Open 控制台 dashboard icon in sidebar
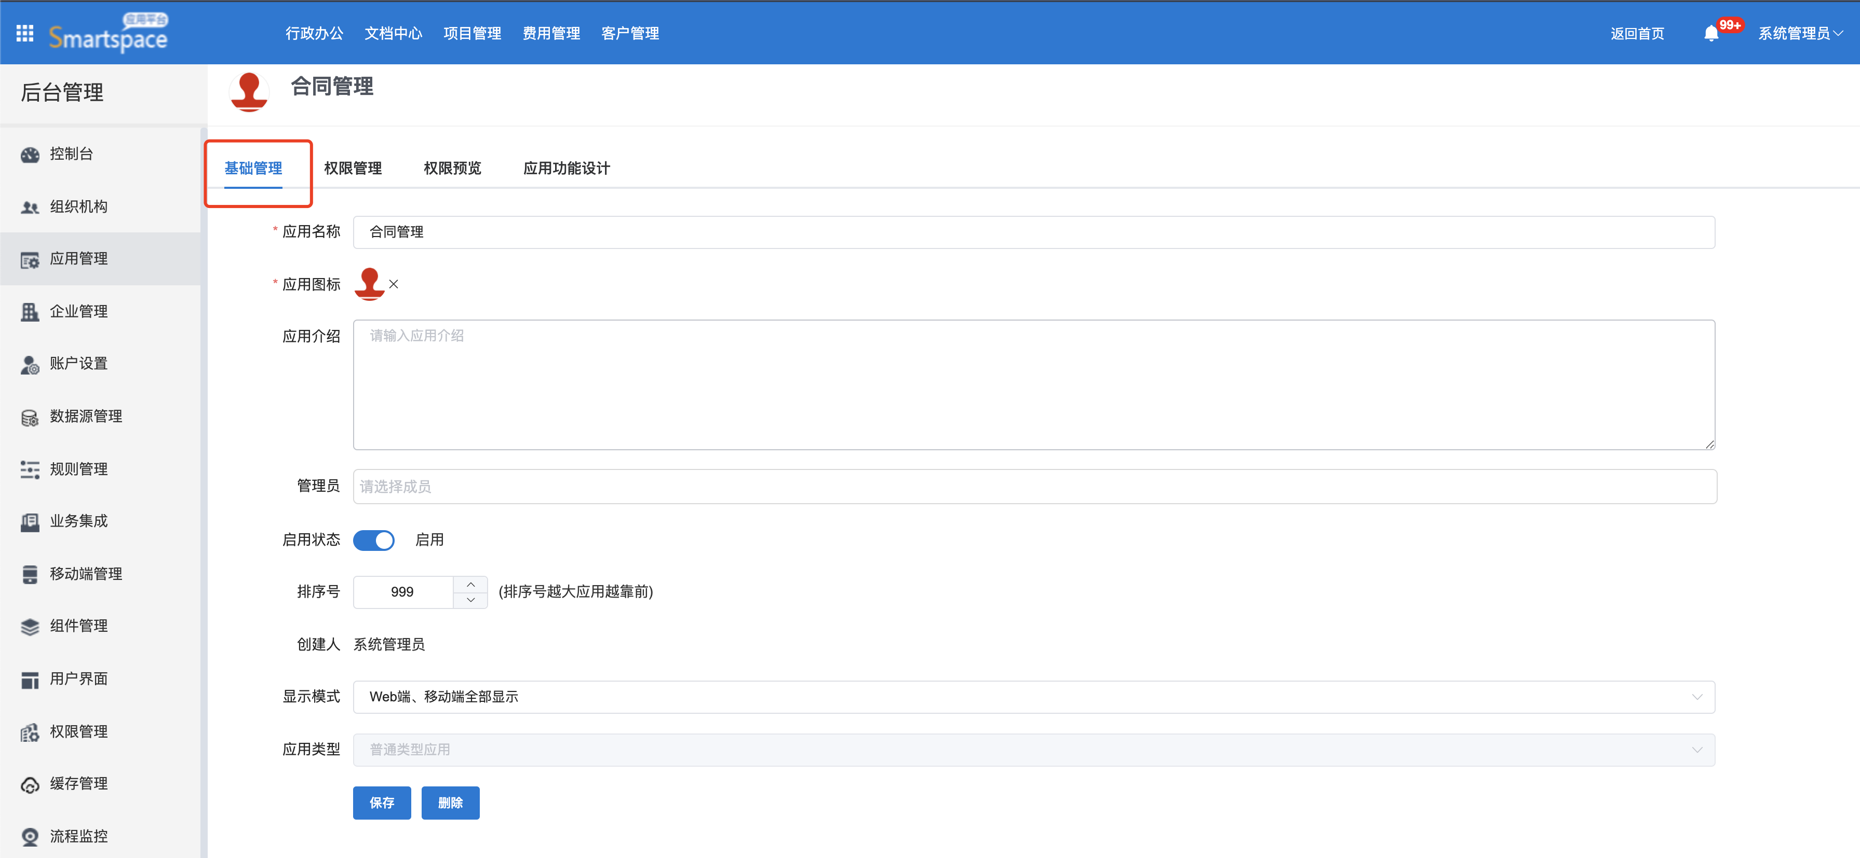Viewport: 1860px width, 858px height. click(x=30, y=155)
